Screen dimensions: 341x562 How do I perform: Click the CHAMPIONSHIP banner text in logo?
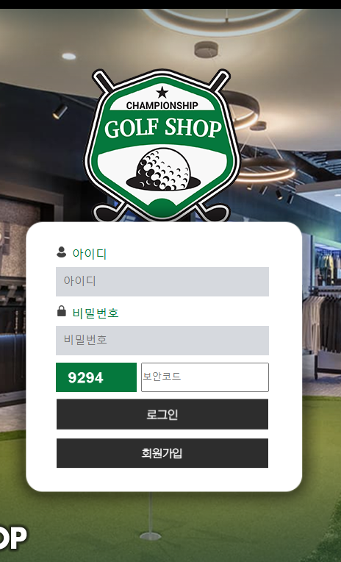point(162,105)
